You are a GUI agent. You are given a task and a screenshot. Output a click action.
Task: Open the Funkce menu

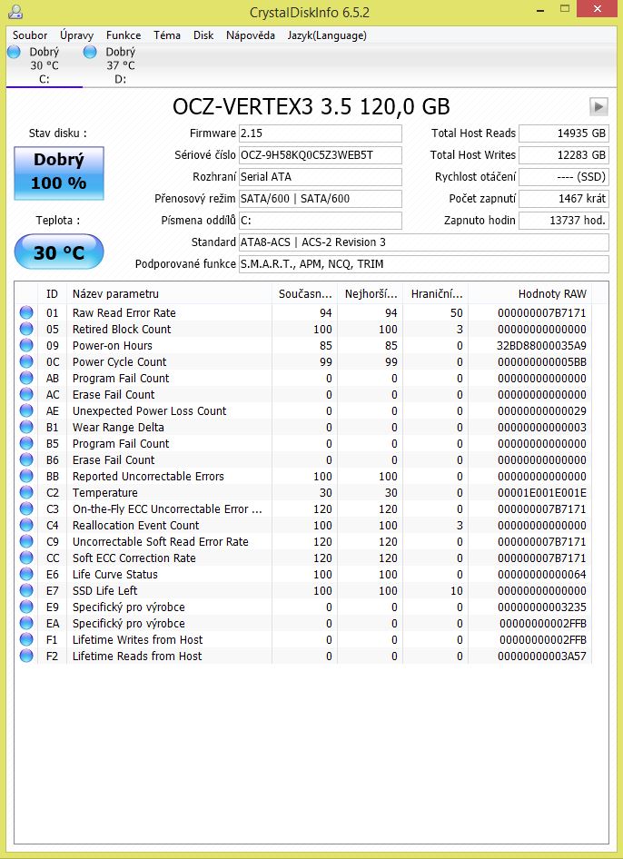tap(124, 35)
